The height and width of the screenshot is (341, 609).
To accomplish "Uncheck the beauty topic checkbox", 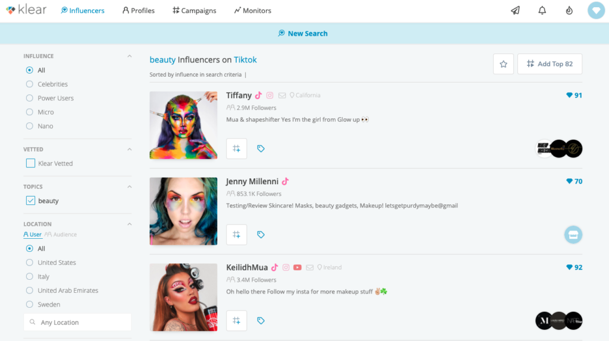I will (x=30, y=201).
